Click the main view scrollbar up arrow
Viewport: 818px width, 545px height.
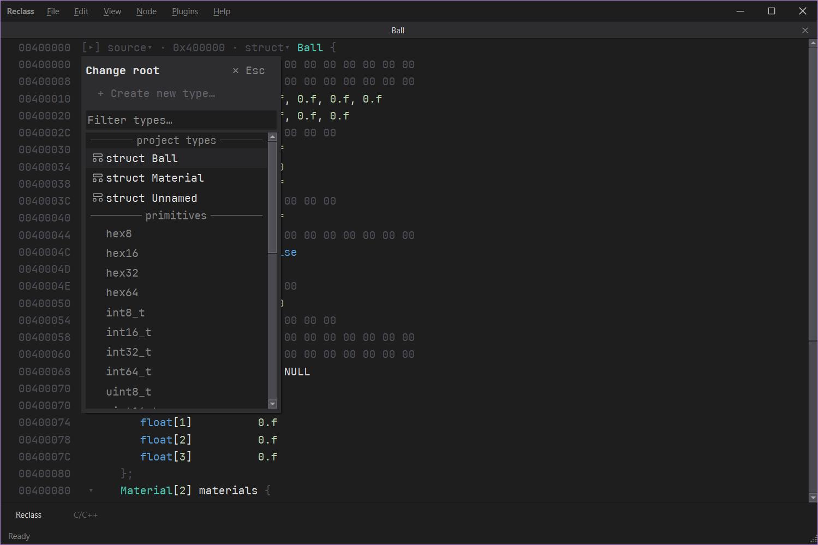[813, 43]
